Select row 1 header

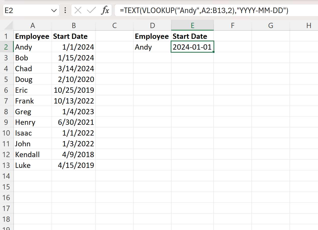(x=7, y=36)
